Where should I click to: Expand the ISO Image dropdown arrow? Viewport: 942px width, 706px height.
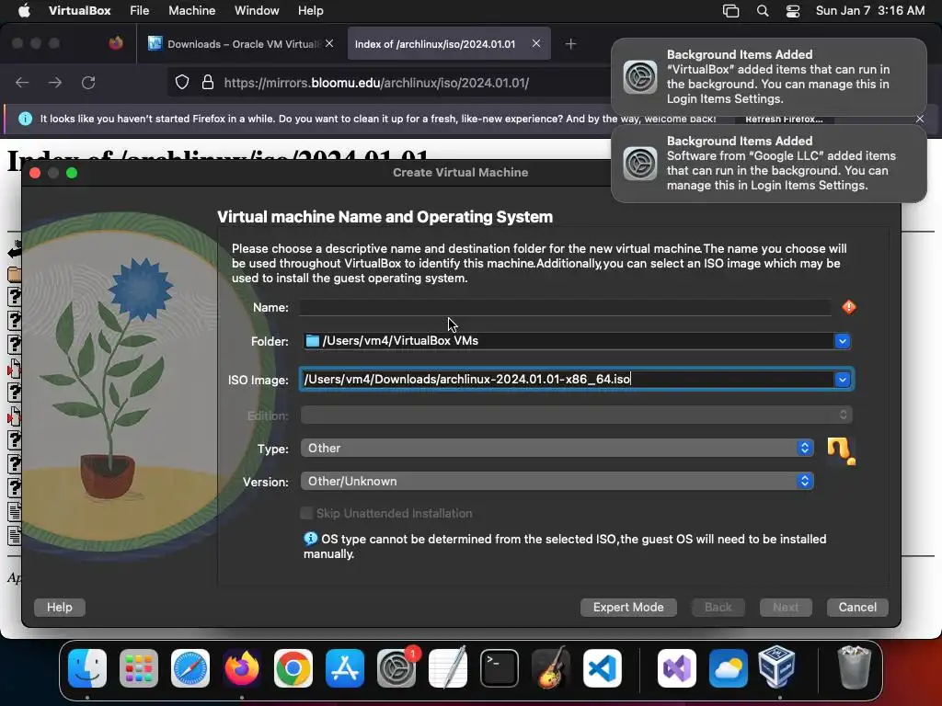coord(843,380)
